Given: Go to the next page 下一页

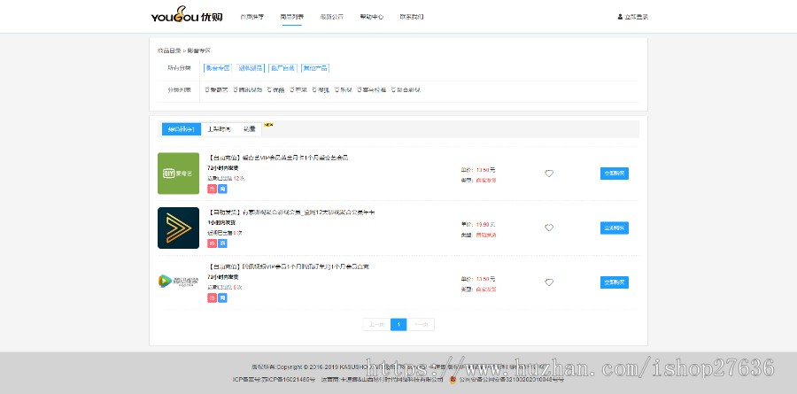Looking at the screenshot, I should tap(421, 324).
